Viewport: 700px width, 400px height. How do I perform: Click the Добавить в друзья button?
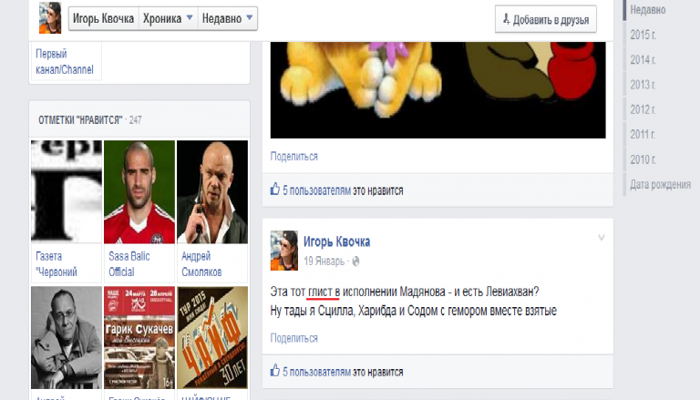click(546, 19)
